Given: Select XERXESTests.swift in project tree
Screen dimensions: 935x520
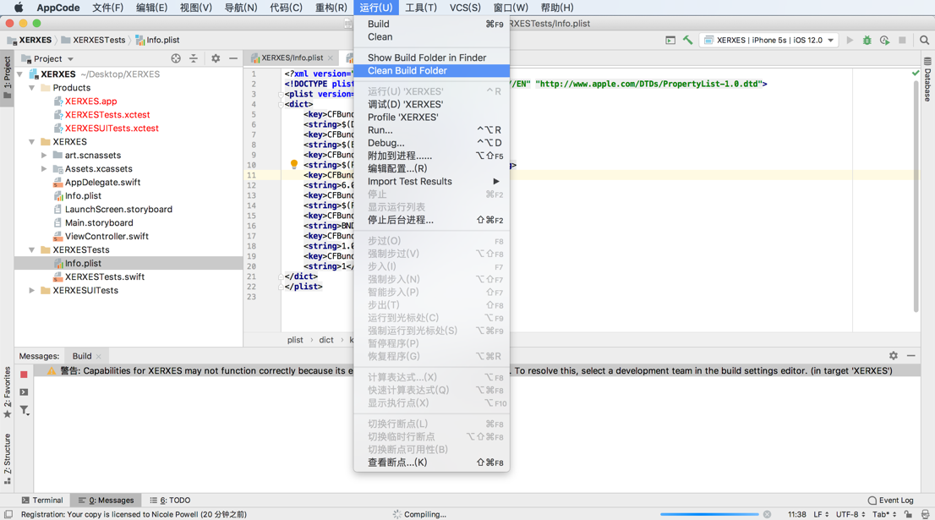Looking at the screenshot, I should [x=104, y=276].
